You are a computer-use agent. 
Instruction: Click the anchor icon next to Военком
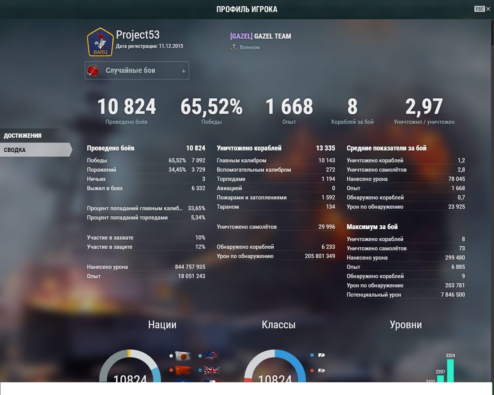234,47
